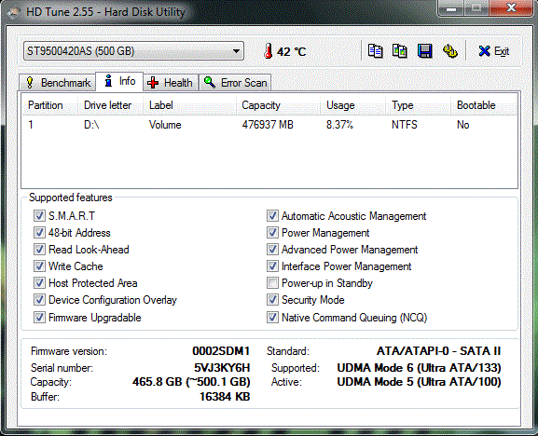Toggle the Power-up in Standby checkbox
The width and height of the screenshot is (538, 436).
(272, 283)
